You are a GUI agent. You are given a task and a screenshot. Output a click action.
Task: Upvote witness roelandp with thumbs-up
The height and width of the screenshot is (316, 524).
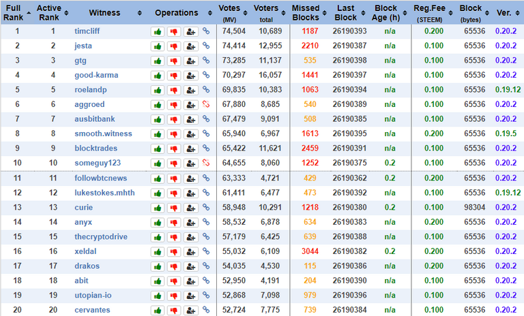[158, 90]
